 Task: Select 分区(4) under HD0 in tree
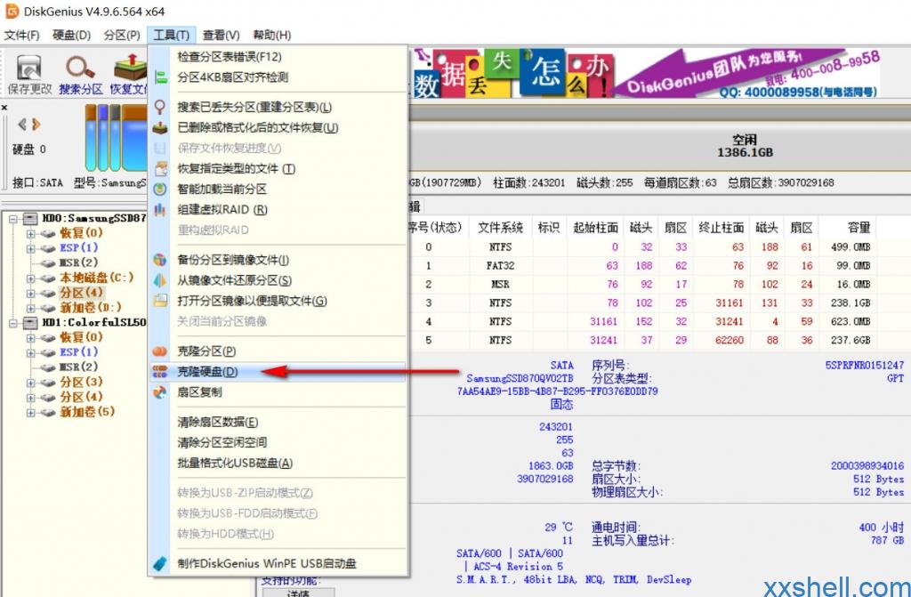[x=81, y=293]
